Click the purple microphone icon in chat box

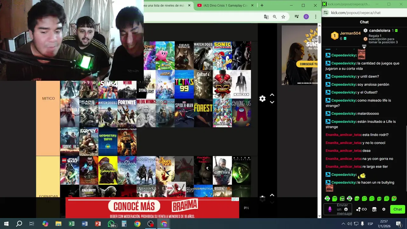click(x=330, y=209)
